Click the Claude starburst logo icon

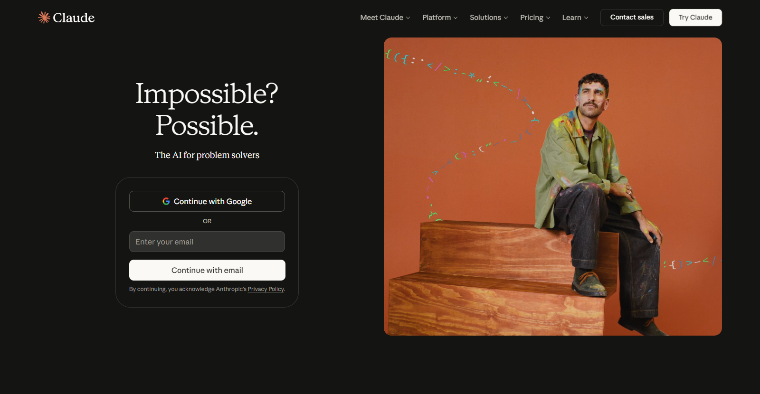pyautogui.click(x=44, y=18)
